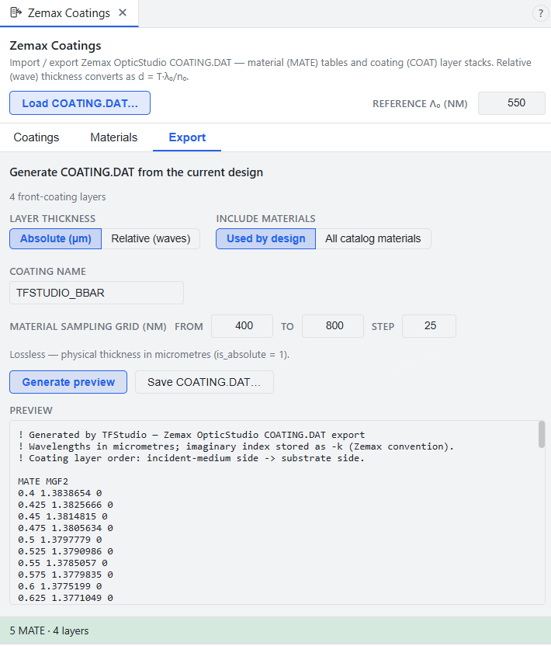This screenshot has height=646, width=551.
Task: Click the Coating Name field TFSTUDIO_BBAR
Action: coord(96,293)
